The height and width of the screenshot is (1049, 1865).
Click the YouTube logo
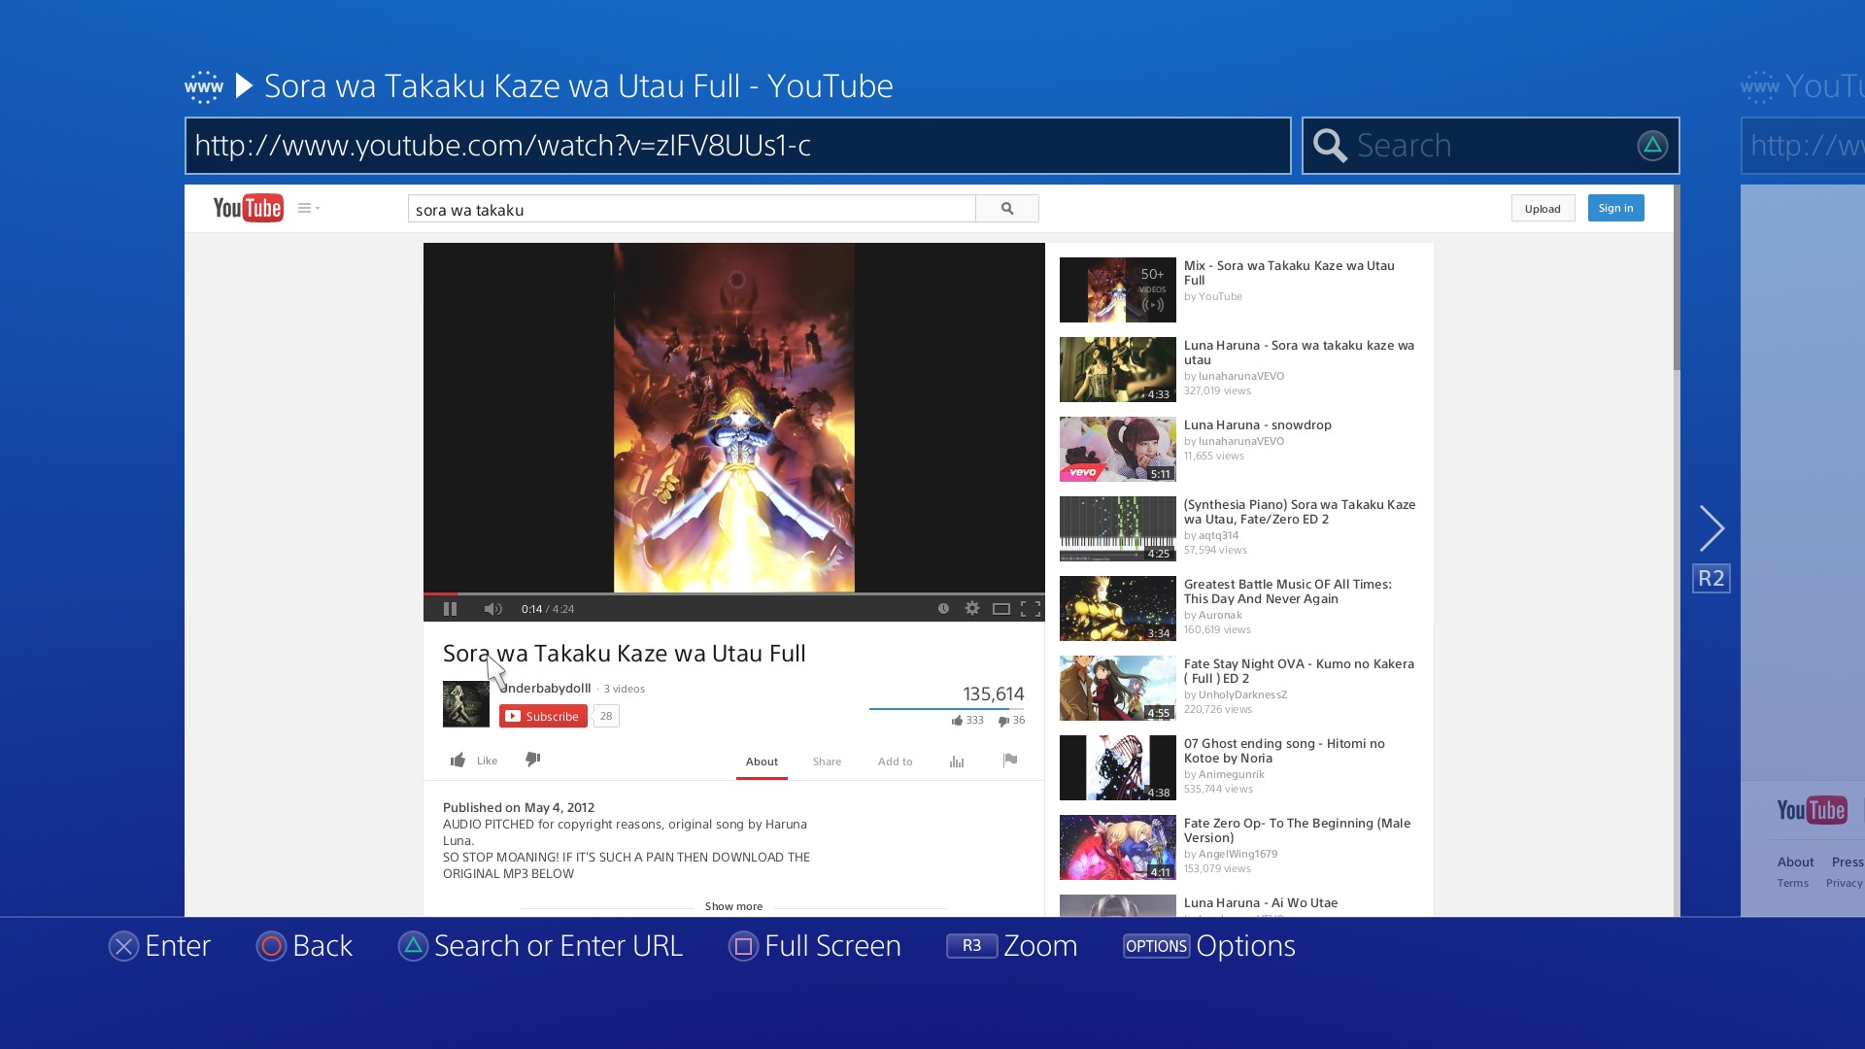249,208
